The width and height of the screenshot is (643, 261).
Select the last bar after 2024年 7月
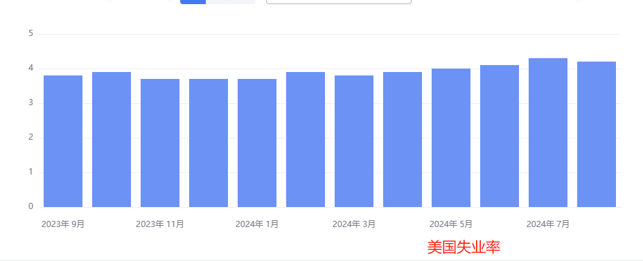pyautogui.click(x=597, y=134)
